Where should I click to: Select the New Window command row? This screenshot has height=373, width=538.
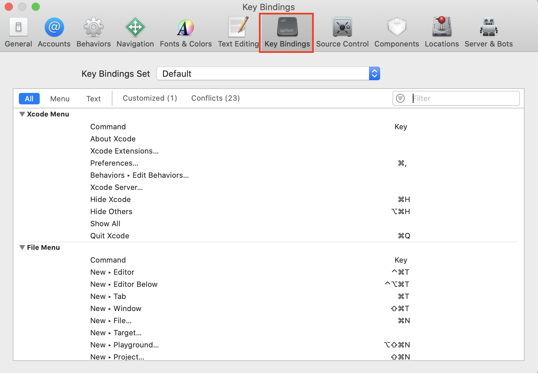point(269,308)
